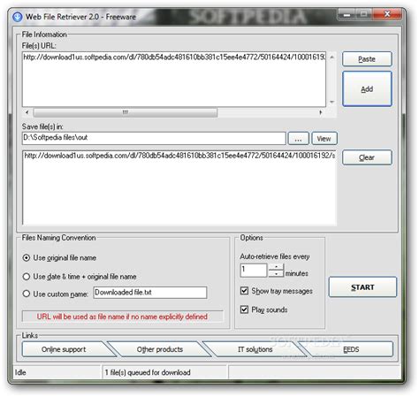Decrease auto-retrieve minutes with down arrow
The height and width of the screenshot is (397, 419).
pyautogui.click(x=276, y=274)
